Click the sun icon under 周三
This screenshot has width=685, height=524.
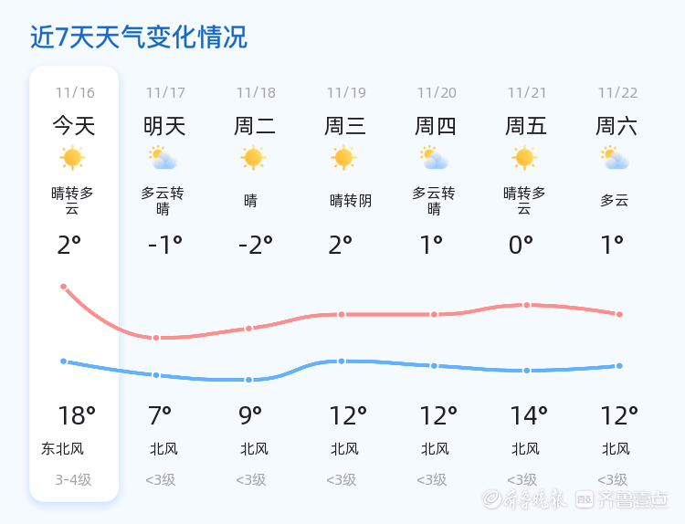pyautogui.click(x=343, y=158)
